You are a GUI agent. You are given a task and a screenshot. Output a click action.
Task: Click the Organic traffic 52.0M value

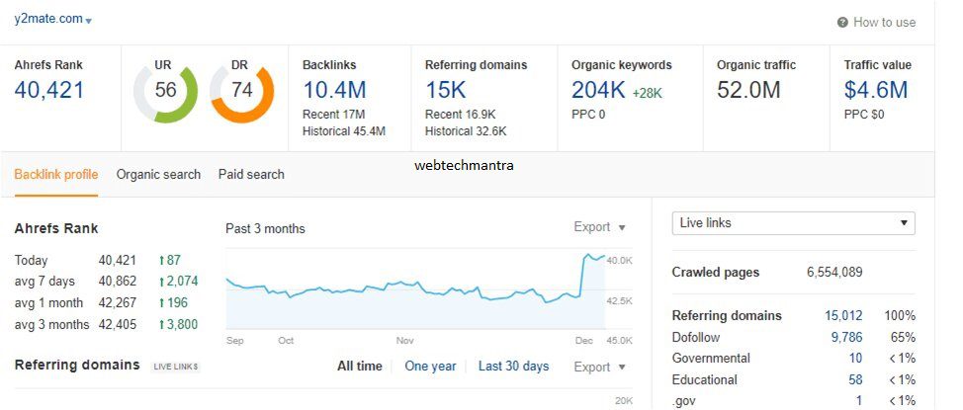748,90
